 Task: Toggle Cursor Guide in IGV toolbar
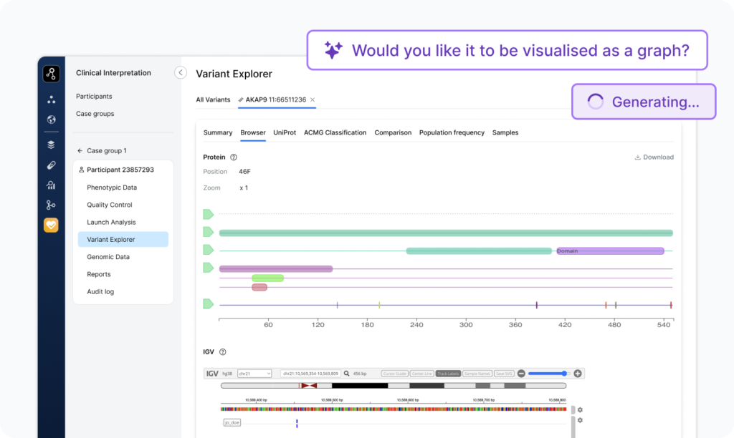click(394, 374)
